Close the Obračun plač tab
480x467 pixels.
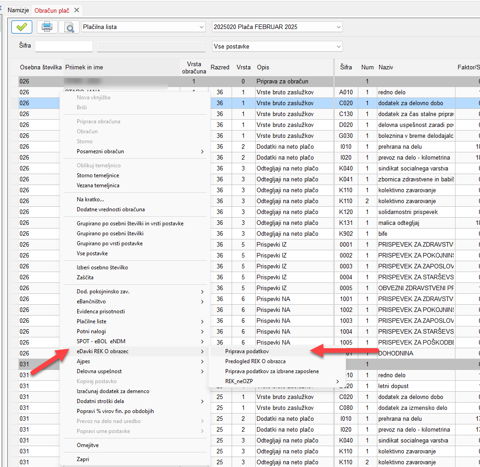[x=77, y=10]
